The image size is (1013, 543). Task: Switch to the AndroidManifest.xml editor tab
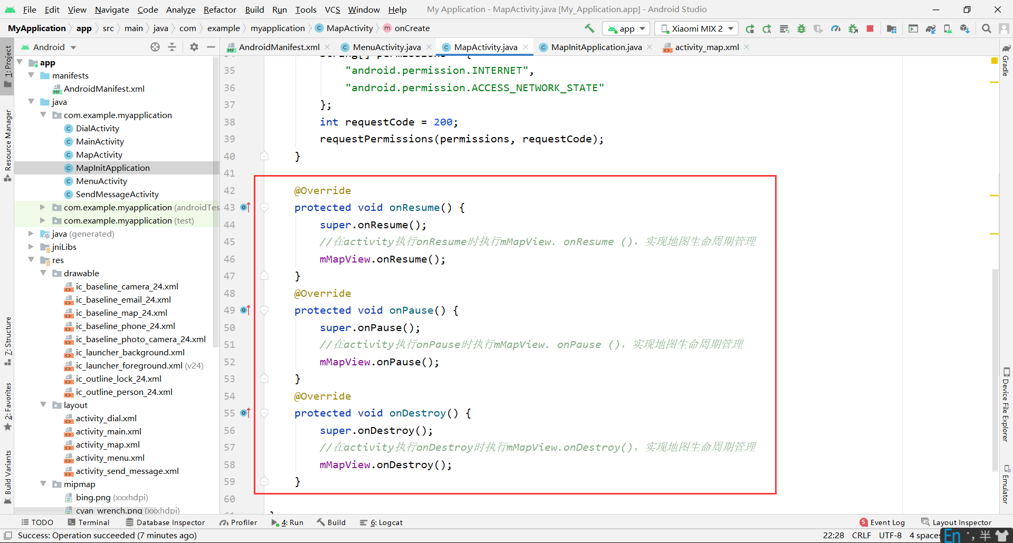[279, 46]
